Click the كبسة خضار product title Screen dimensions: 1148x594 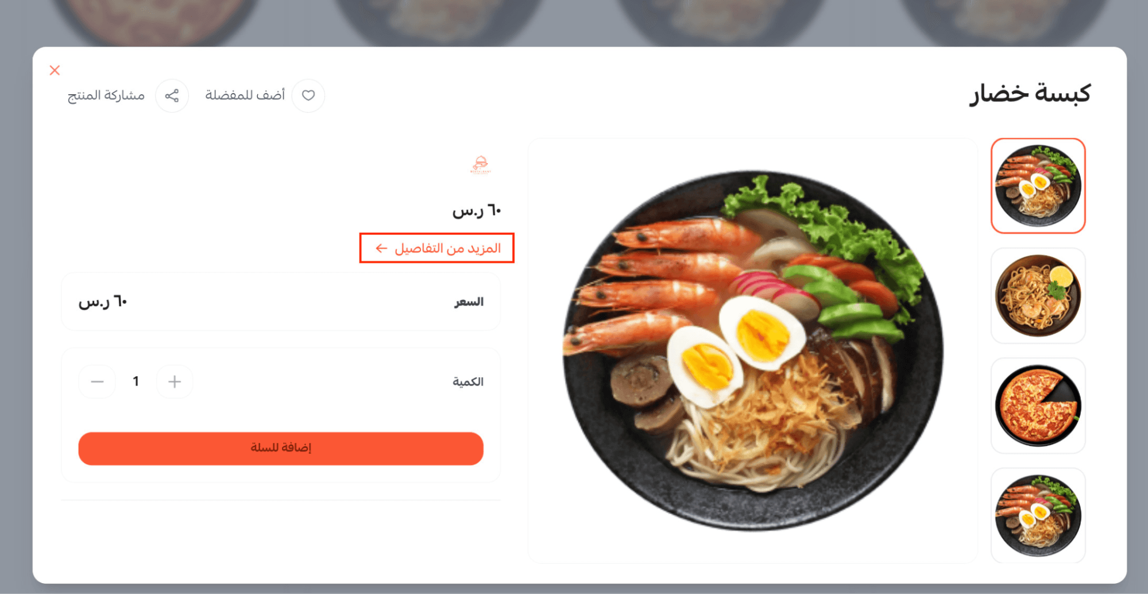(x=1030, y=94)
